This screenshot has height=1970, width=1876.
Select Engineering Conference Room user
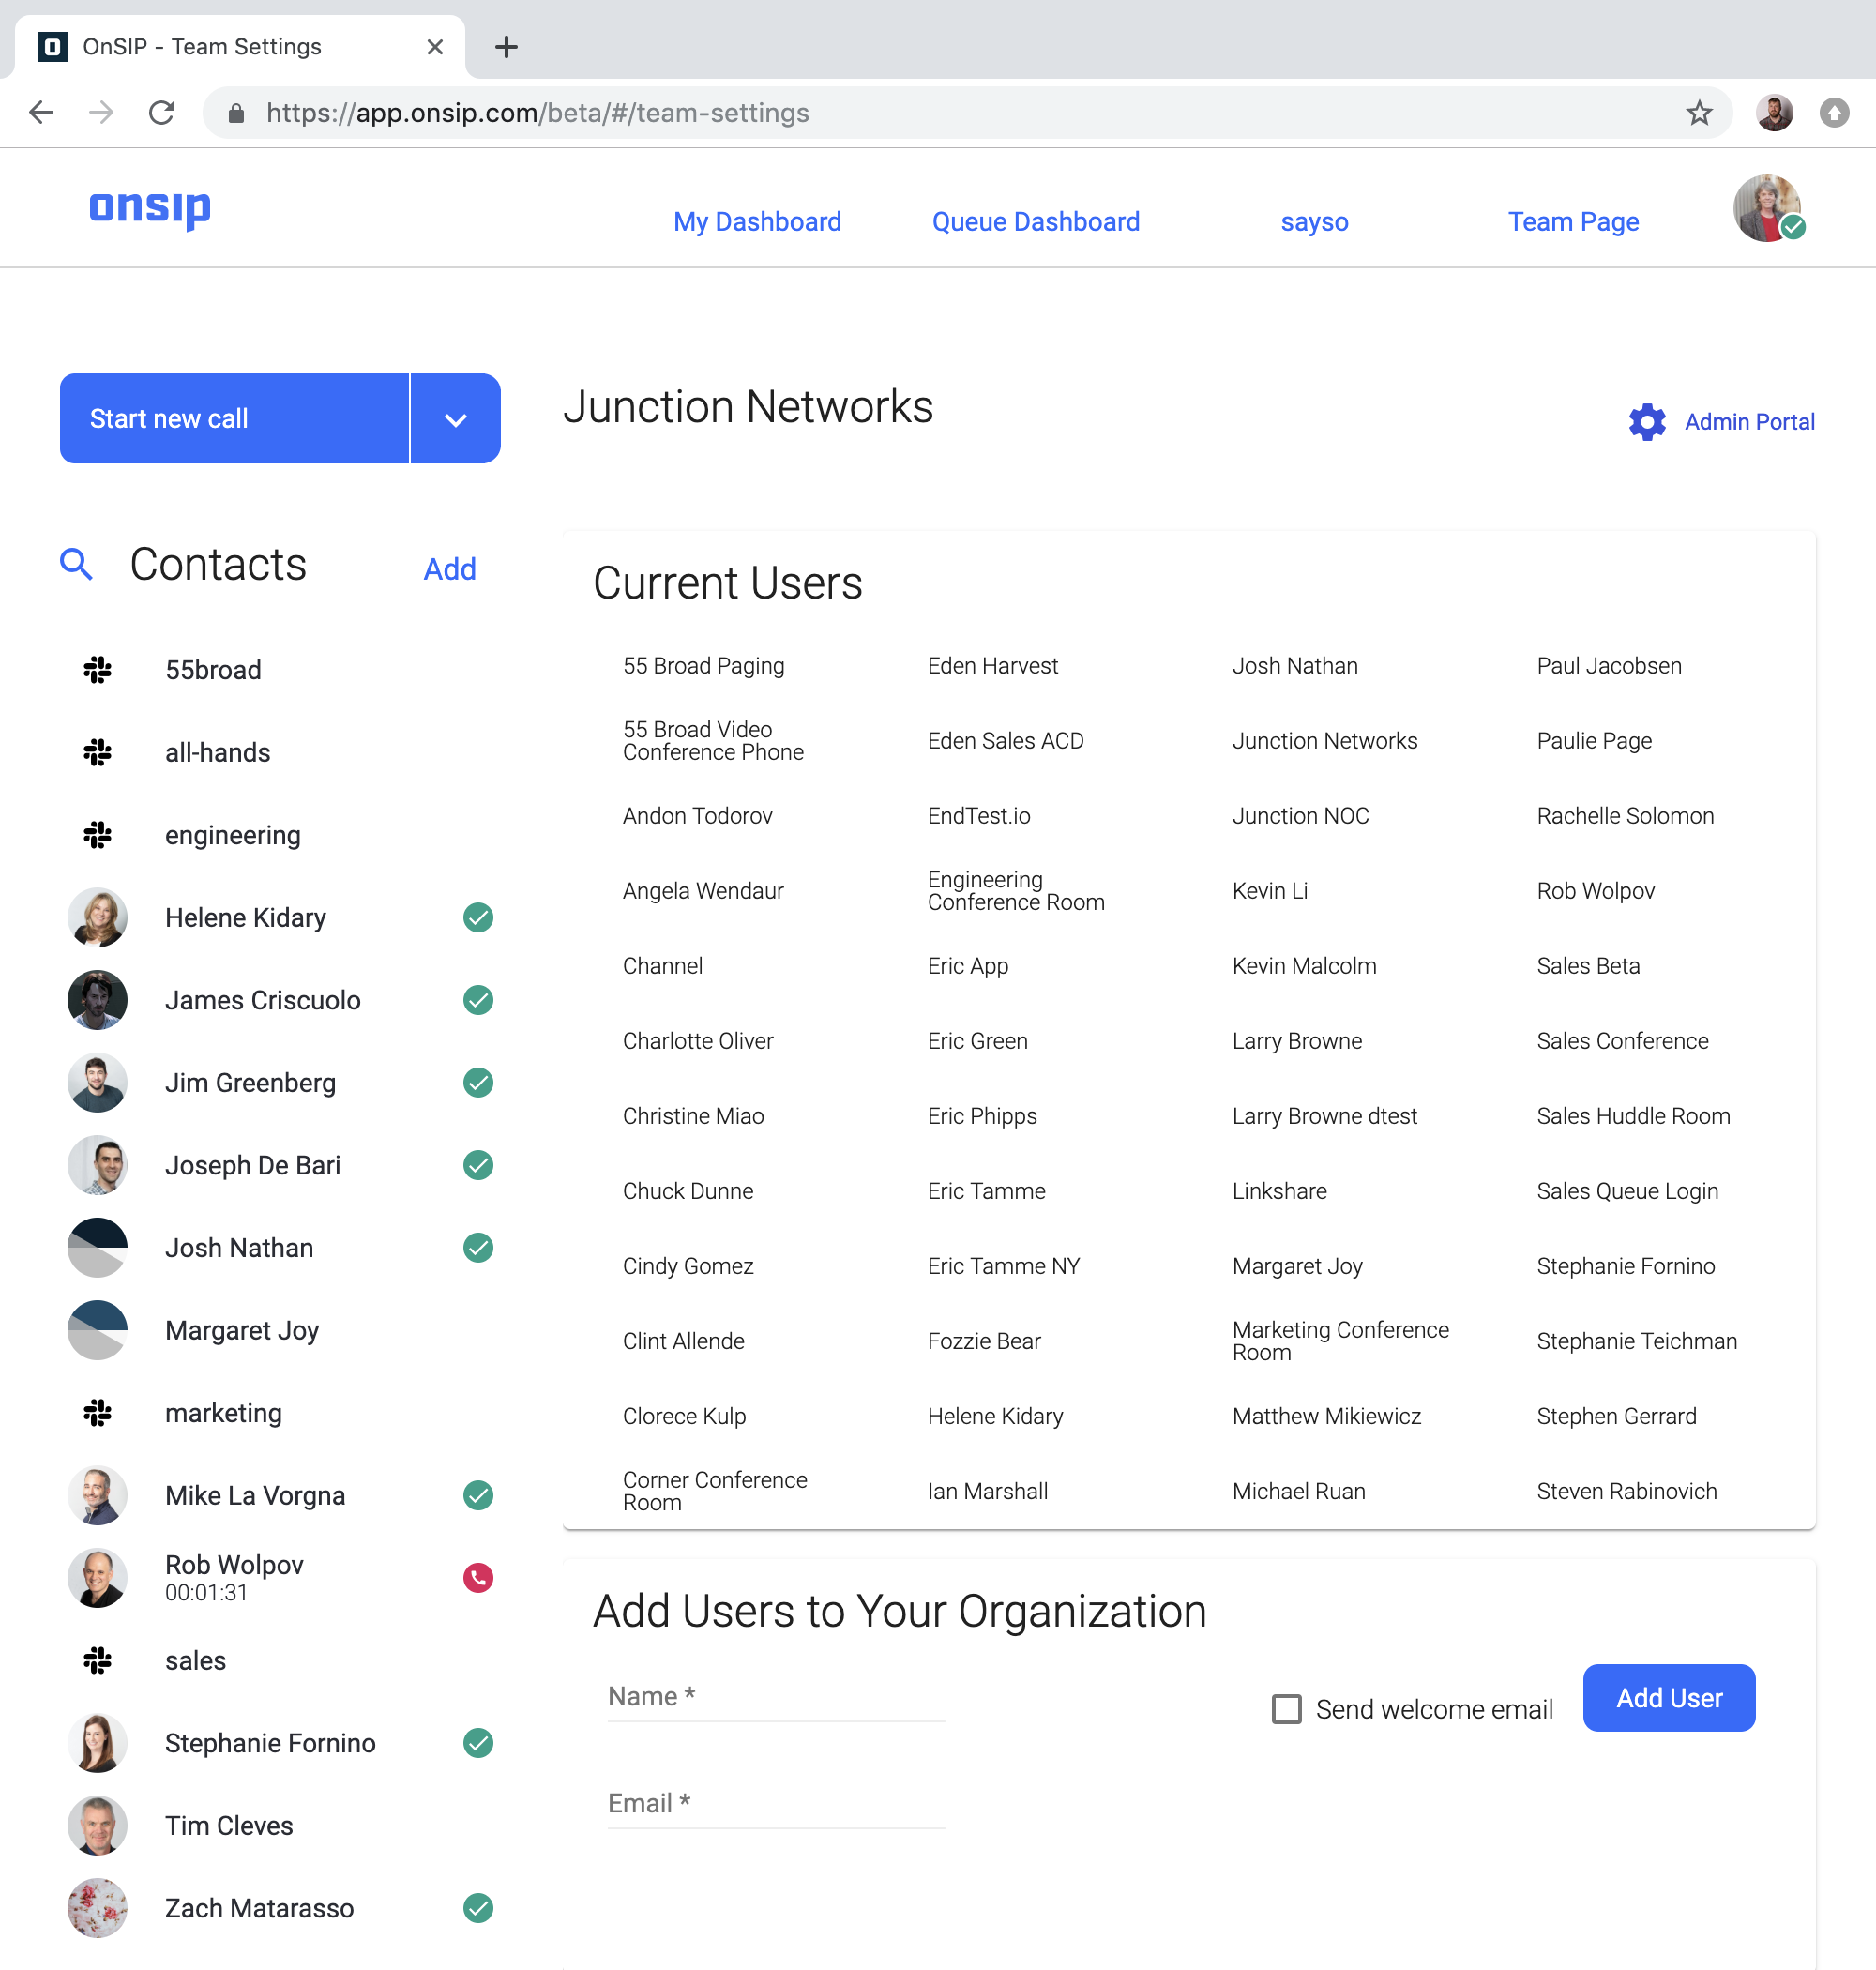[1016, 891]
